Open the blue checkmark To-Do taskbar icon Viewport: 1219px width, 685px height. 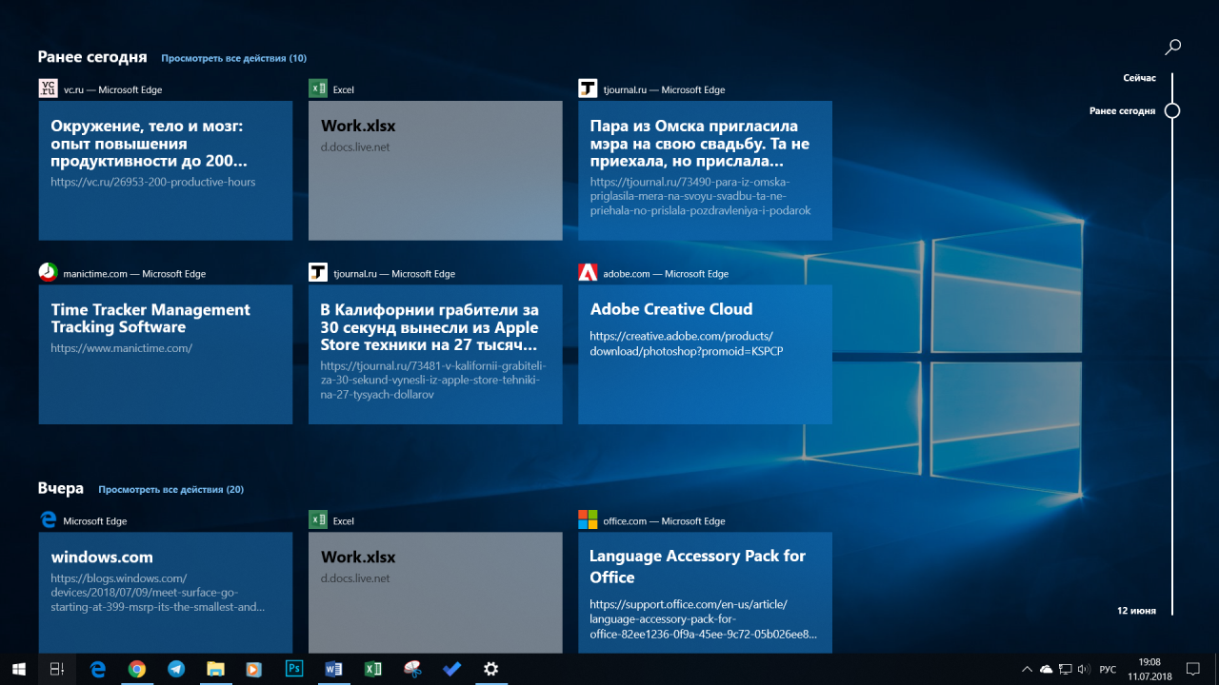(x=451, y=669)
